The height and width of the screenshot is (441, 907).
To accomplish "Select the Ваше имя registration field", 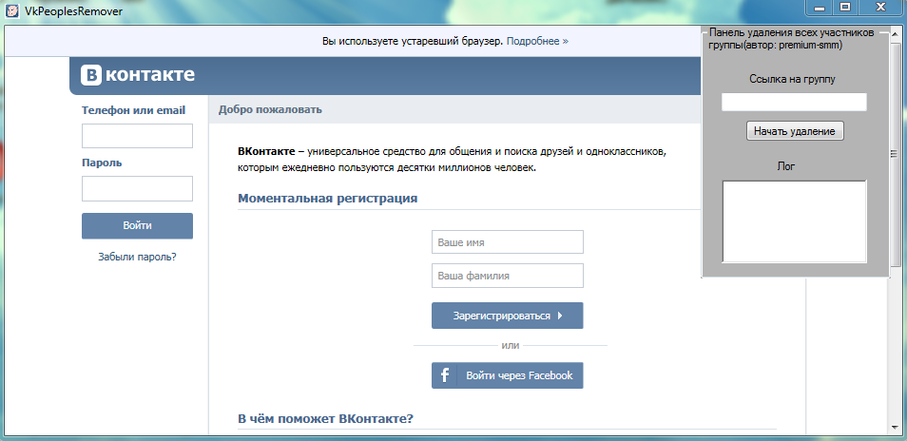I will (x=507, y=242).
